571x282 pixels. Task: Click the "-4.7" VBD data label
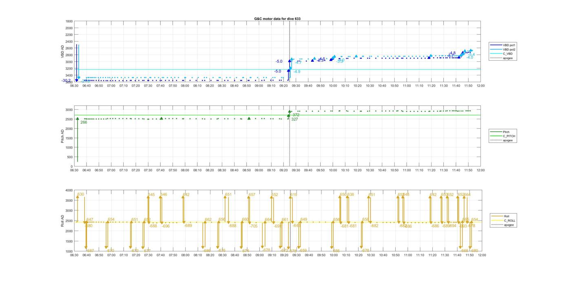298,63
